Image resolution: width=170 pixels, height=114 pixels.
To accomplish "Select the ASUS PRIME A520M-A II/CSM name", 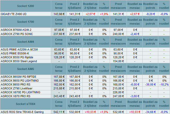I will tap(19, 49).
